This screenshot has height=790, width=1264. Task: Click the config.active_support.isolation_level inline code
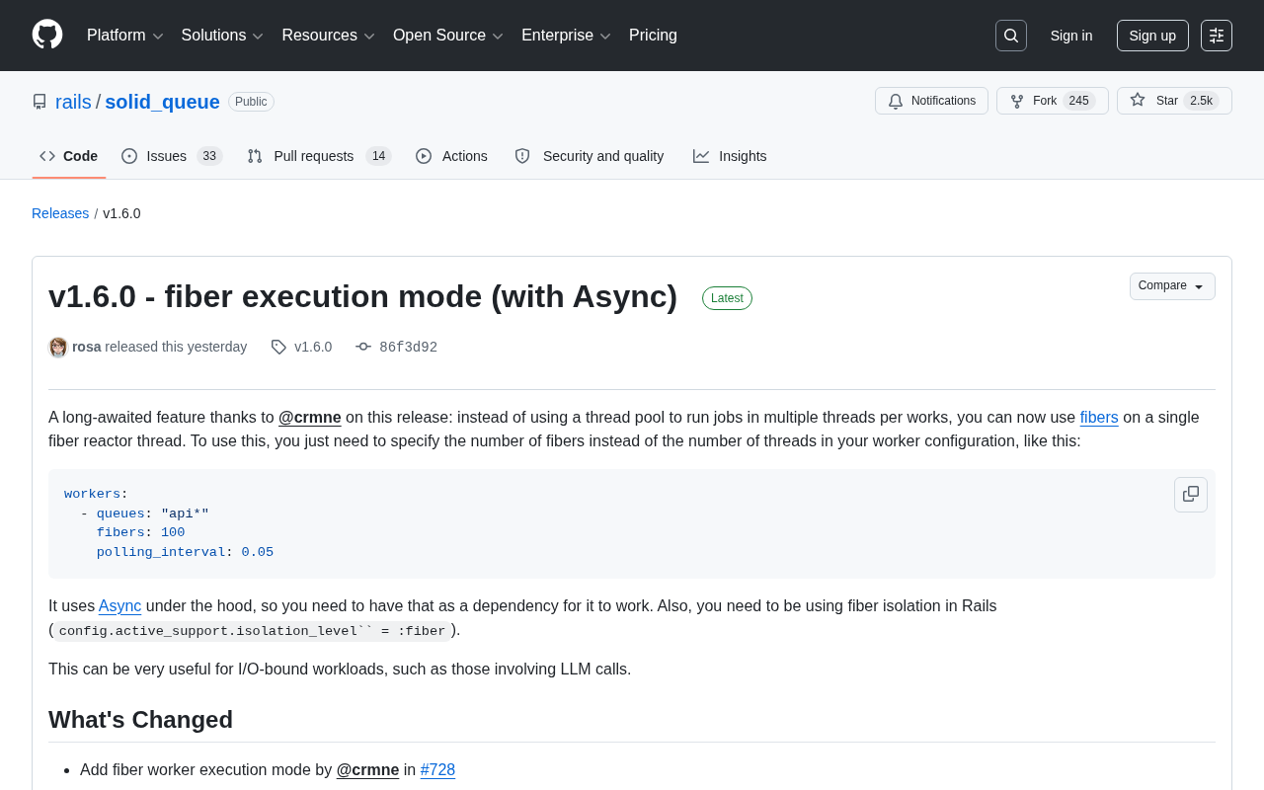tap(252, 631)
